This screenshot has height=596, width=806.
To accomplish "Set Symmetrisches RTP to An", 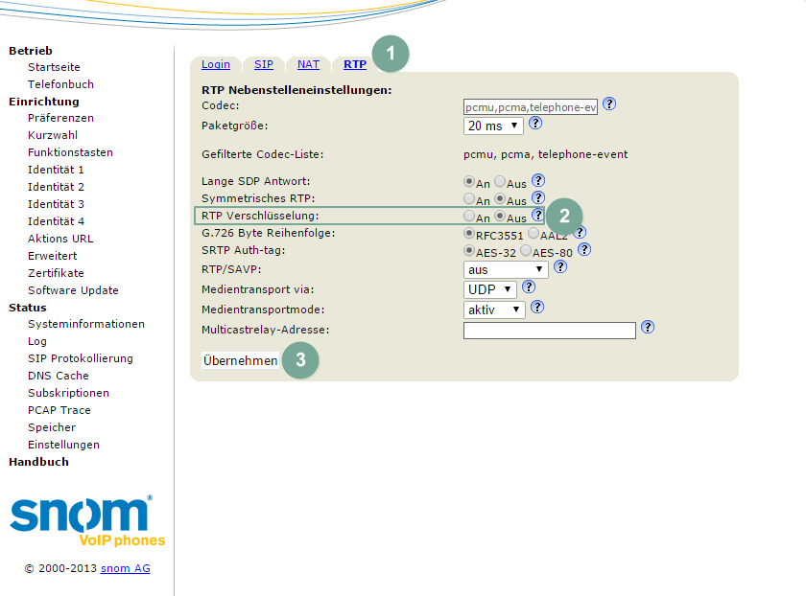I will pyautogui.click(x=469, y=199).
